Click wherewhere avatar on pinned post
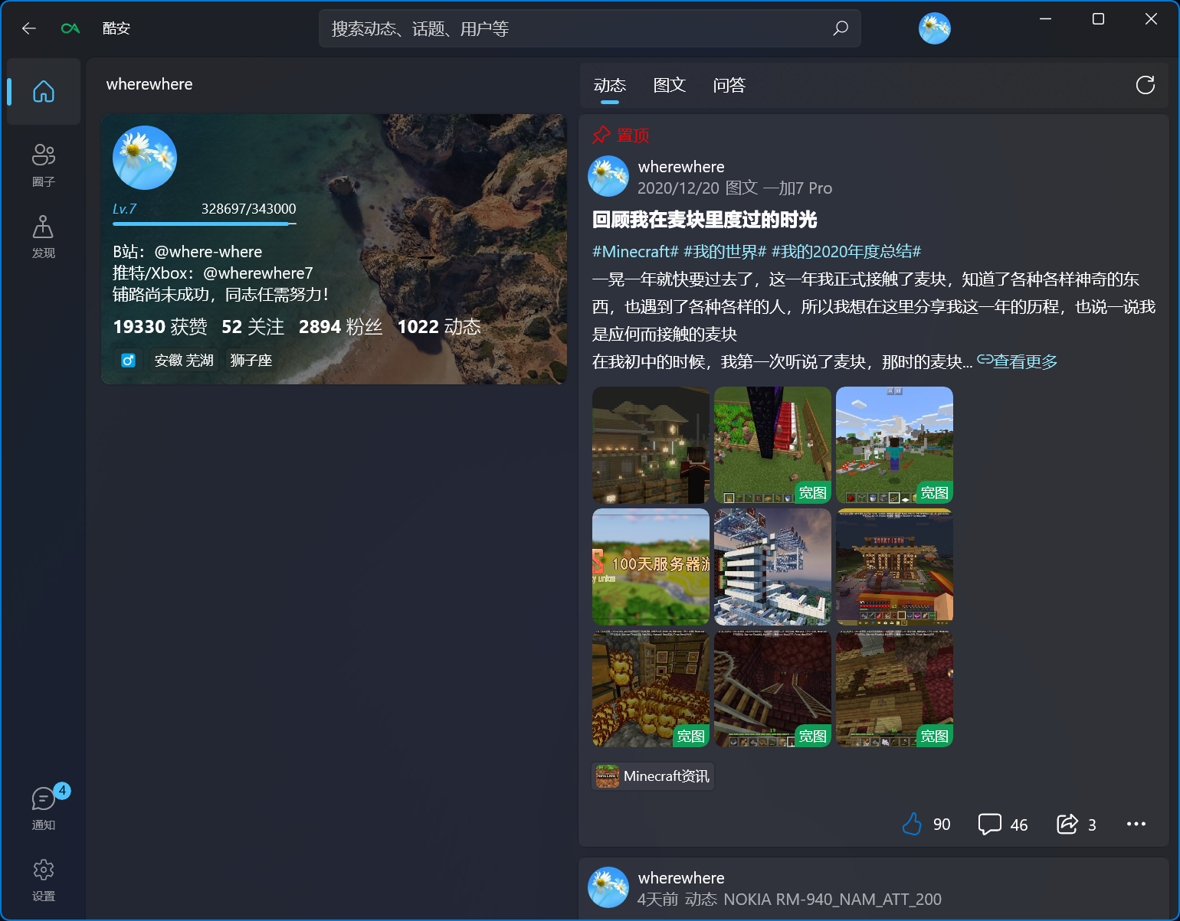 click(x=608, y=176)
